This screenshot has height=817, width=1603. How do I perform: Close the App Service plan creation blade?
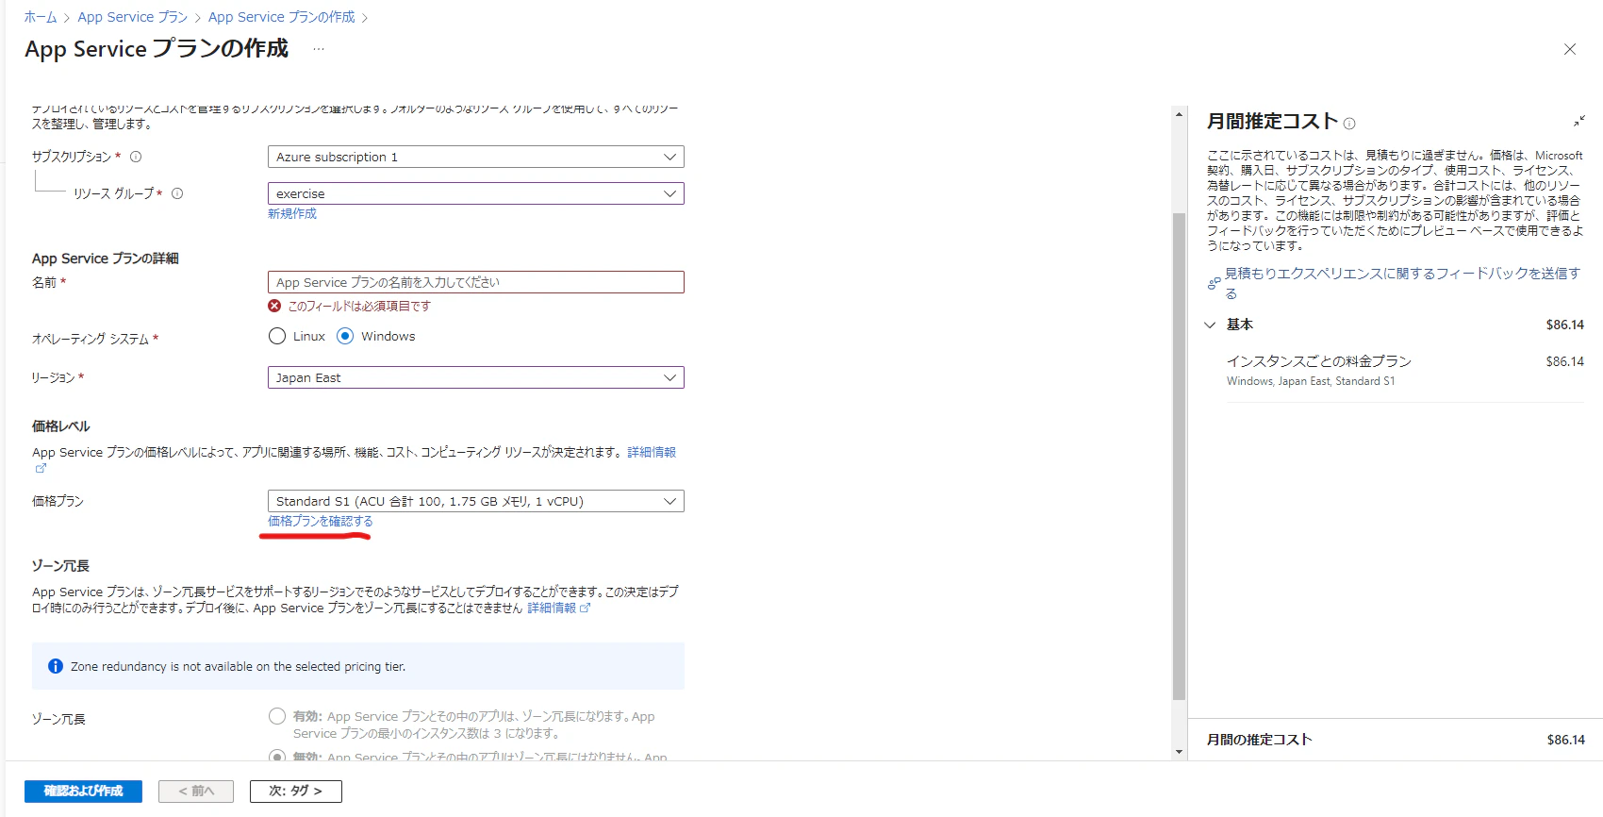(x=1570, y=49)
